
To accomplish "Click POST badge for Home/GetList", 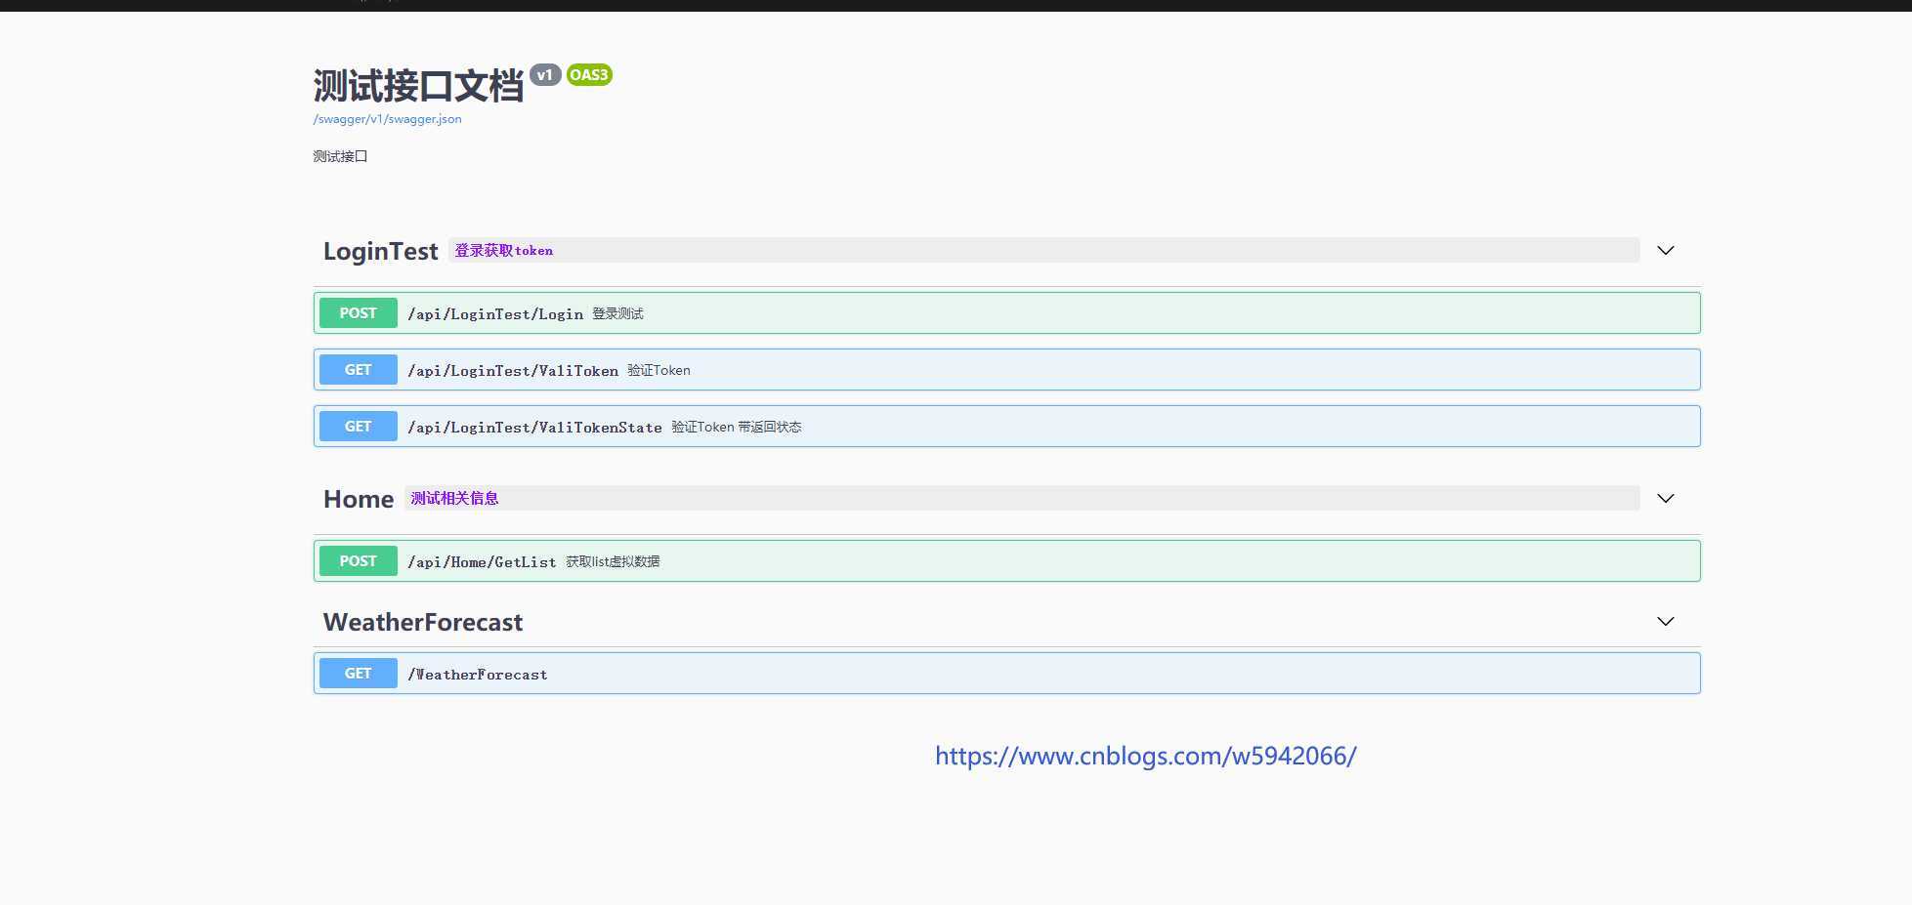I will (358, 561).
